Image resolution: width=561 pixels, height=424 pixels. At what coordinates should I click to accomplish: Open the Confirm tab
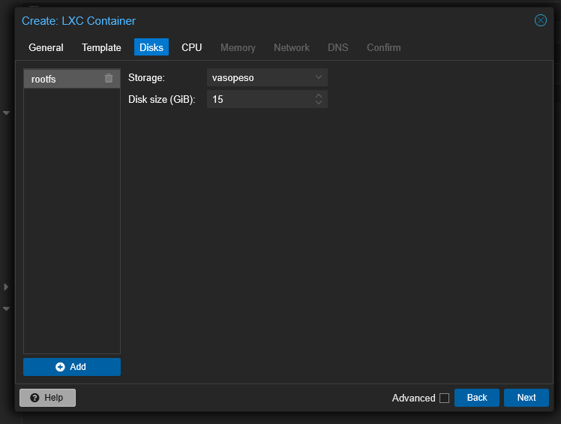coord(383,47)
